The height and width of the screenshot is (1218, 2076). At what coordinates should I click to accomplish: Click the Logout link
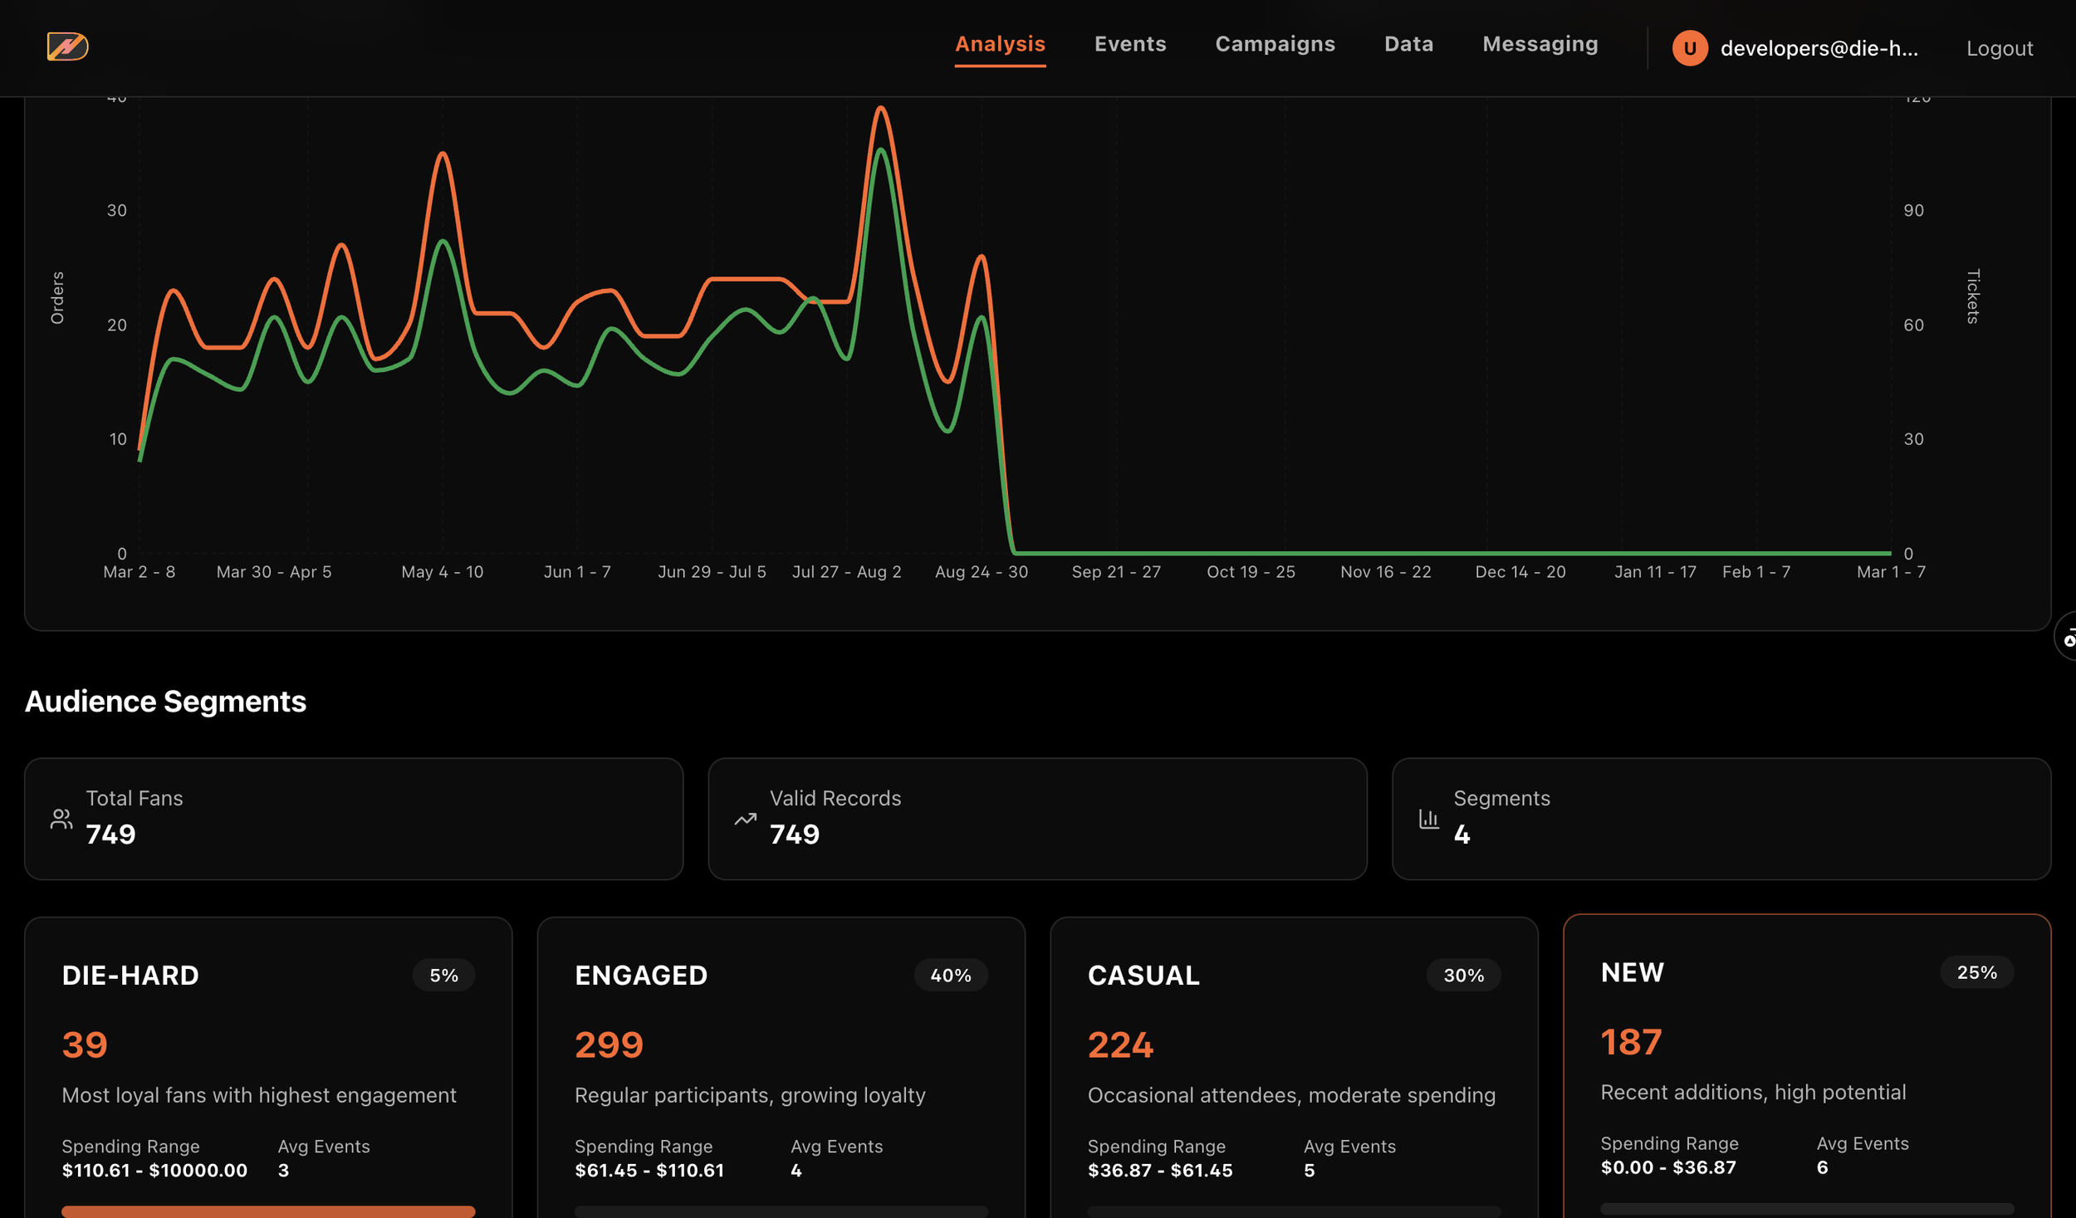coord(1999,48)
